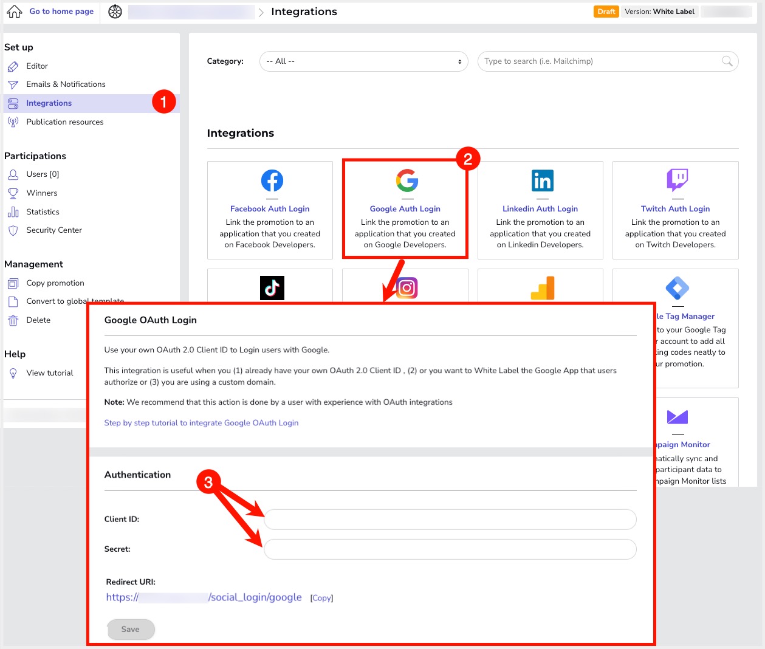Open the Winners page
This screenshot has height=649, width=765.
click(42, 193)
